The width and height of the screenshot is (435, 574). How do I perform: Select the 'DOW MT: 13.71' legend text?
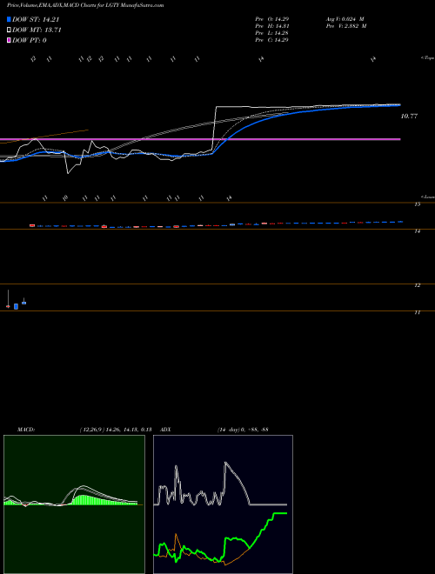tap(37, 30)
